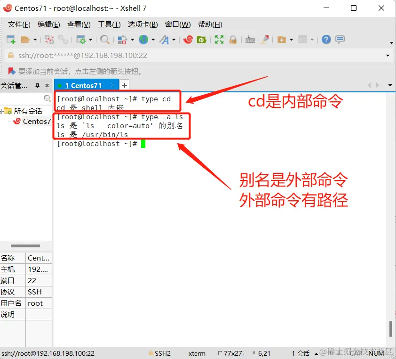Launch the red Xmanager swirl icon
The height and width of the screenshot is (359, 396).
(x=188, y=40)
